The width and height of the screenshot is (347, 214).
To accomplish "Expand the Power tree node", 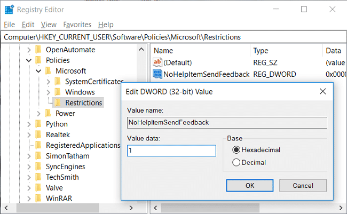I will pyautogui.click(x=39, y=113).
